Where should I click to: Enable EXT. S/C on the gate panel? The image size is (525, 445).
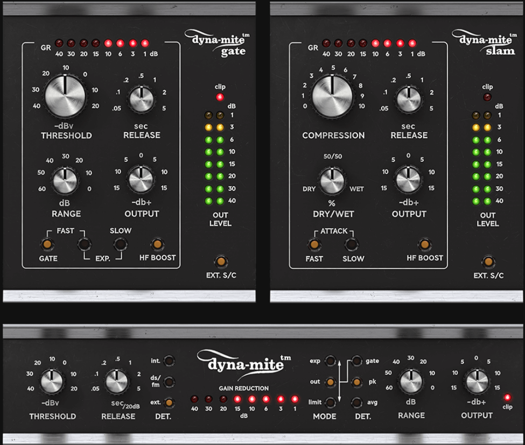(x=221, y=262)
